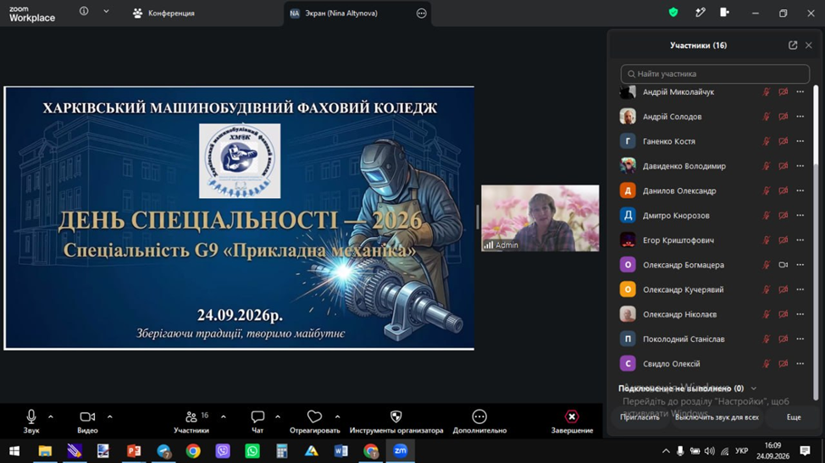Screen dimensions: 825x463
Task: Switch to the Конференция tab
Action: [x=163, y=14]
